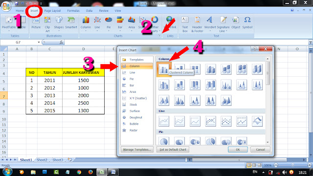Open the Bar chart dropdown in ribbon

point(120,24)
